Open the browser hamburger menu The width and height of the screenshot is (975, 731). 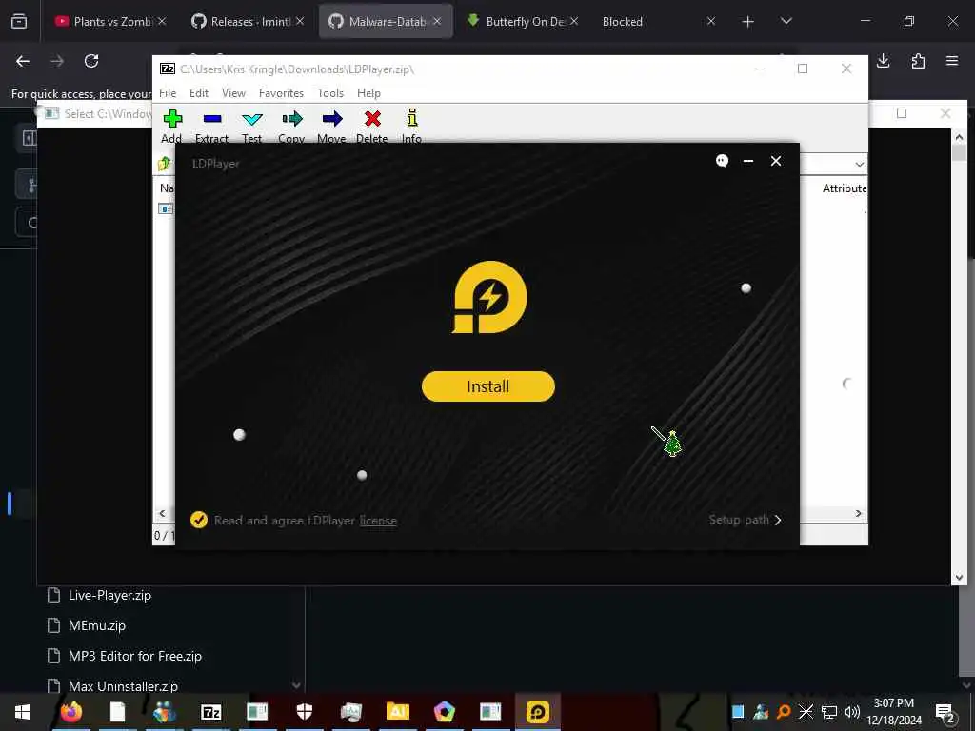[x=952, y=61]
